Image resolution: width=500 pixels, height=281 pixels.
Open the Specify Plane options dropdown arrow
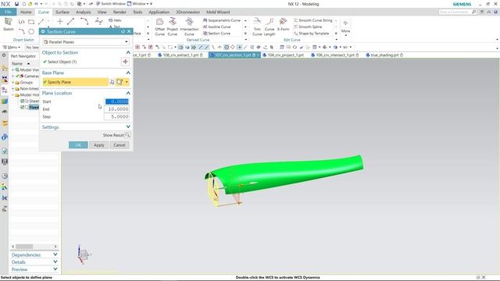point(127,82)
